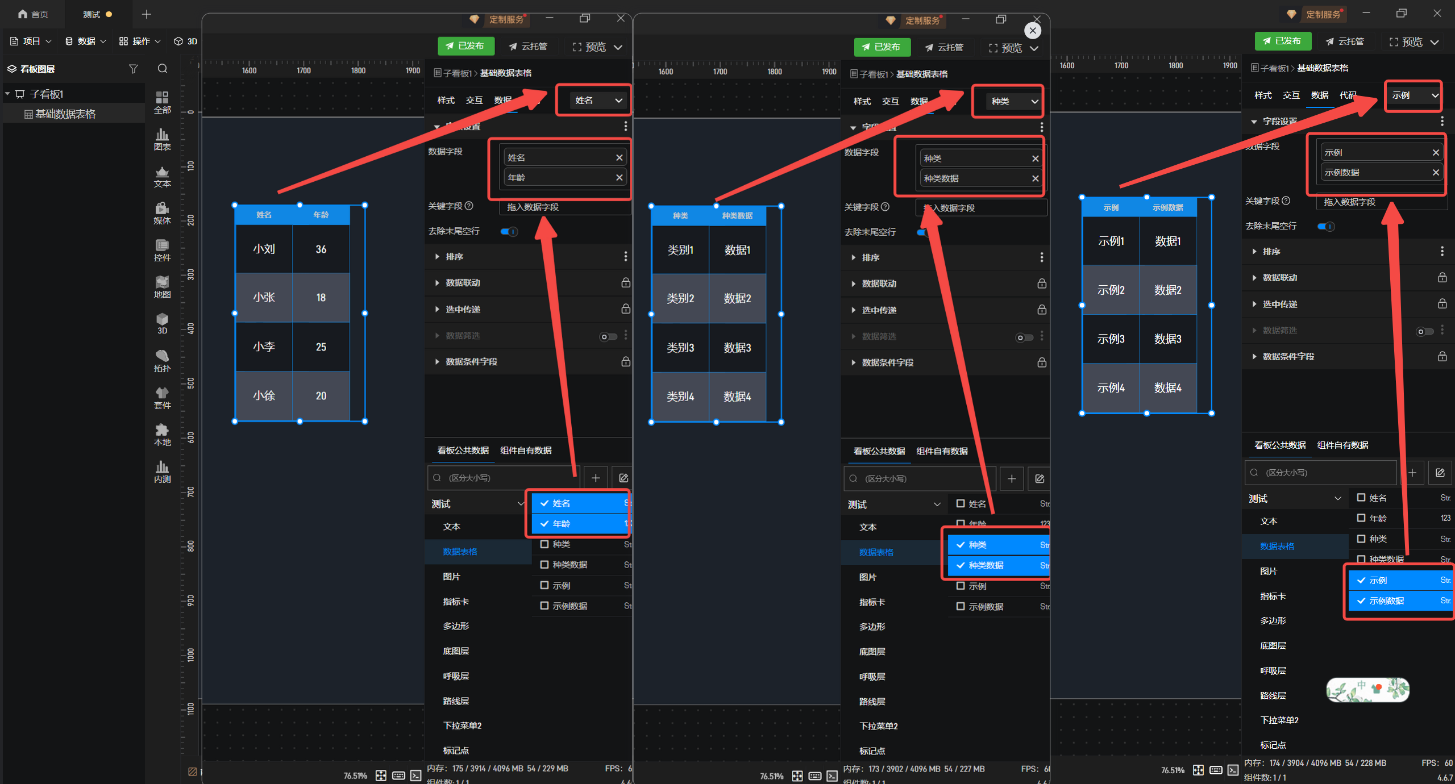Open the 项目 menu
1455x784 pixels.
31,41
